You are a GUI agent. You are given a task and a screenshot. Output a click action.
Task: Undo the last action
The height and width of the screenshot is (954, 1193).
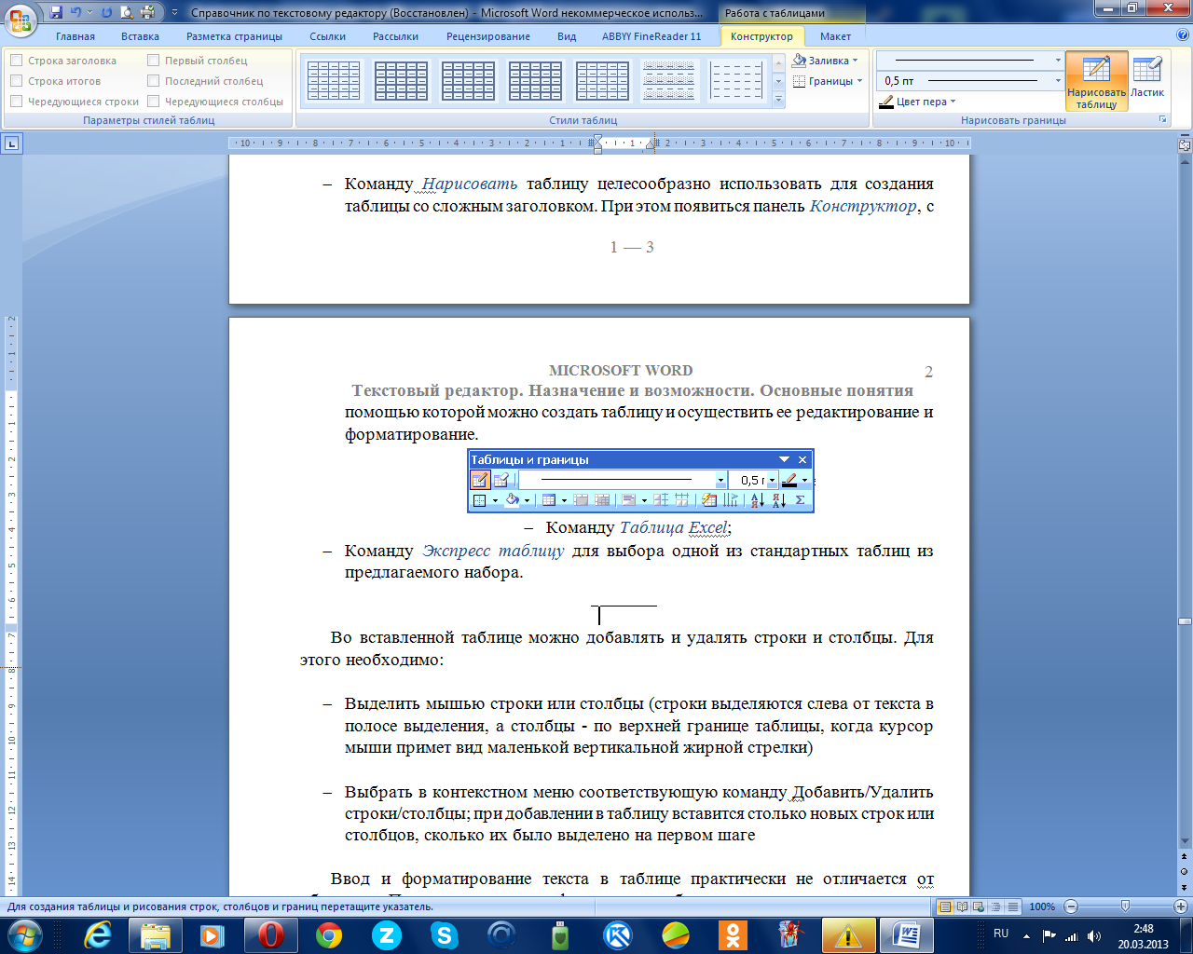[76, 12]
